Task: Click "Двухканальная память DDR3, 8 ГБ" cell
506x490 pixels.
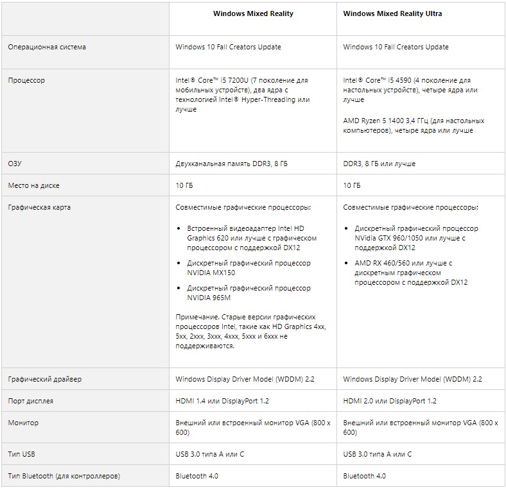Action: tap(232, 164)
